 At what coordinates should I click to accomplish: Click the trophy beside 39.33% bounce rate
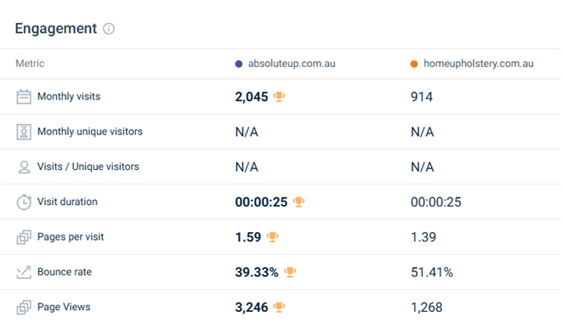pyautogui.click(x=290, y=273)
